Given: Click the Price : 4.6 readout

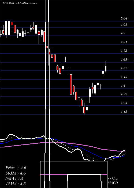Looking at the screenshot, I should click(16, 168).
